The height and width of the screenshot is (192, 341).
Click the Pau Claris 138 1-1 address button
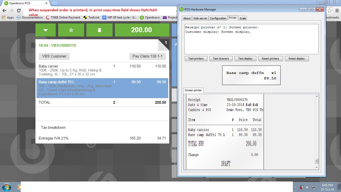148,56
